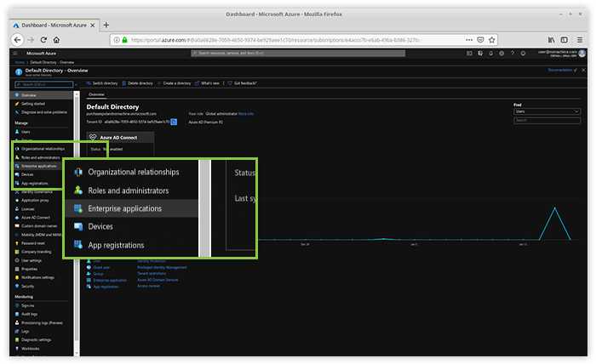The height and width of the screenshot is (364, 596).
Task: Click Create a directory
Action: tap(174, 83)
